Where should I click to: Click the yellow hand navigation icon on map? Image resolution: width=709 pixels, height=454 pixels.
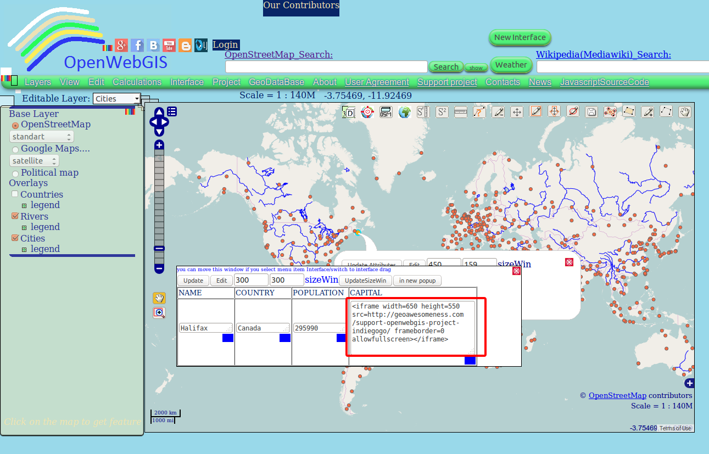[x=159, y=298]
